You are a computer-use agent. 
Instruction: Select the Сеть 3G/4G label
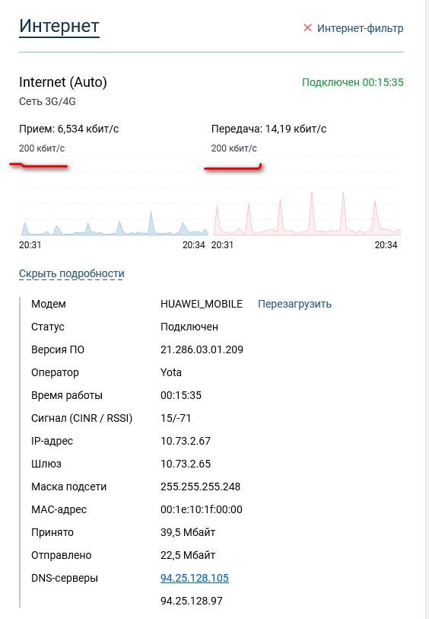pyautogui.click(x=47, y=101)
